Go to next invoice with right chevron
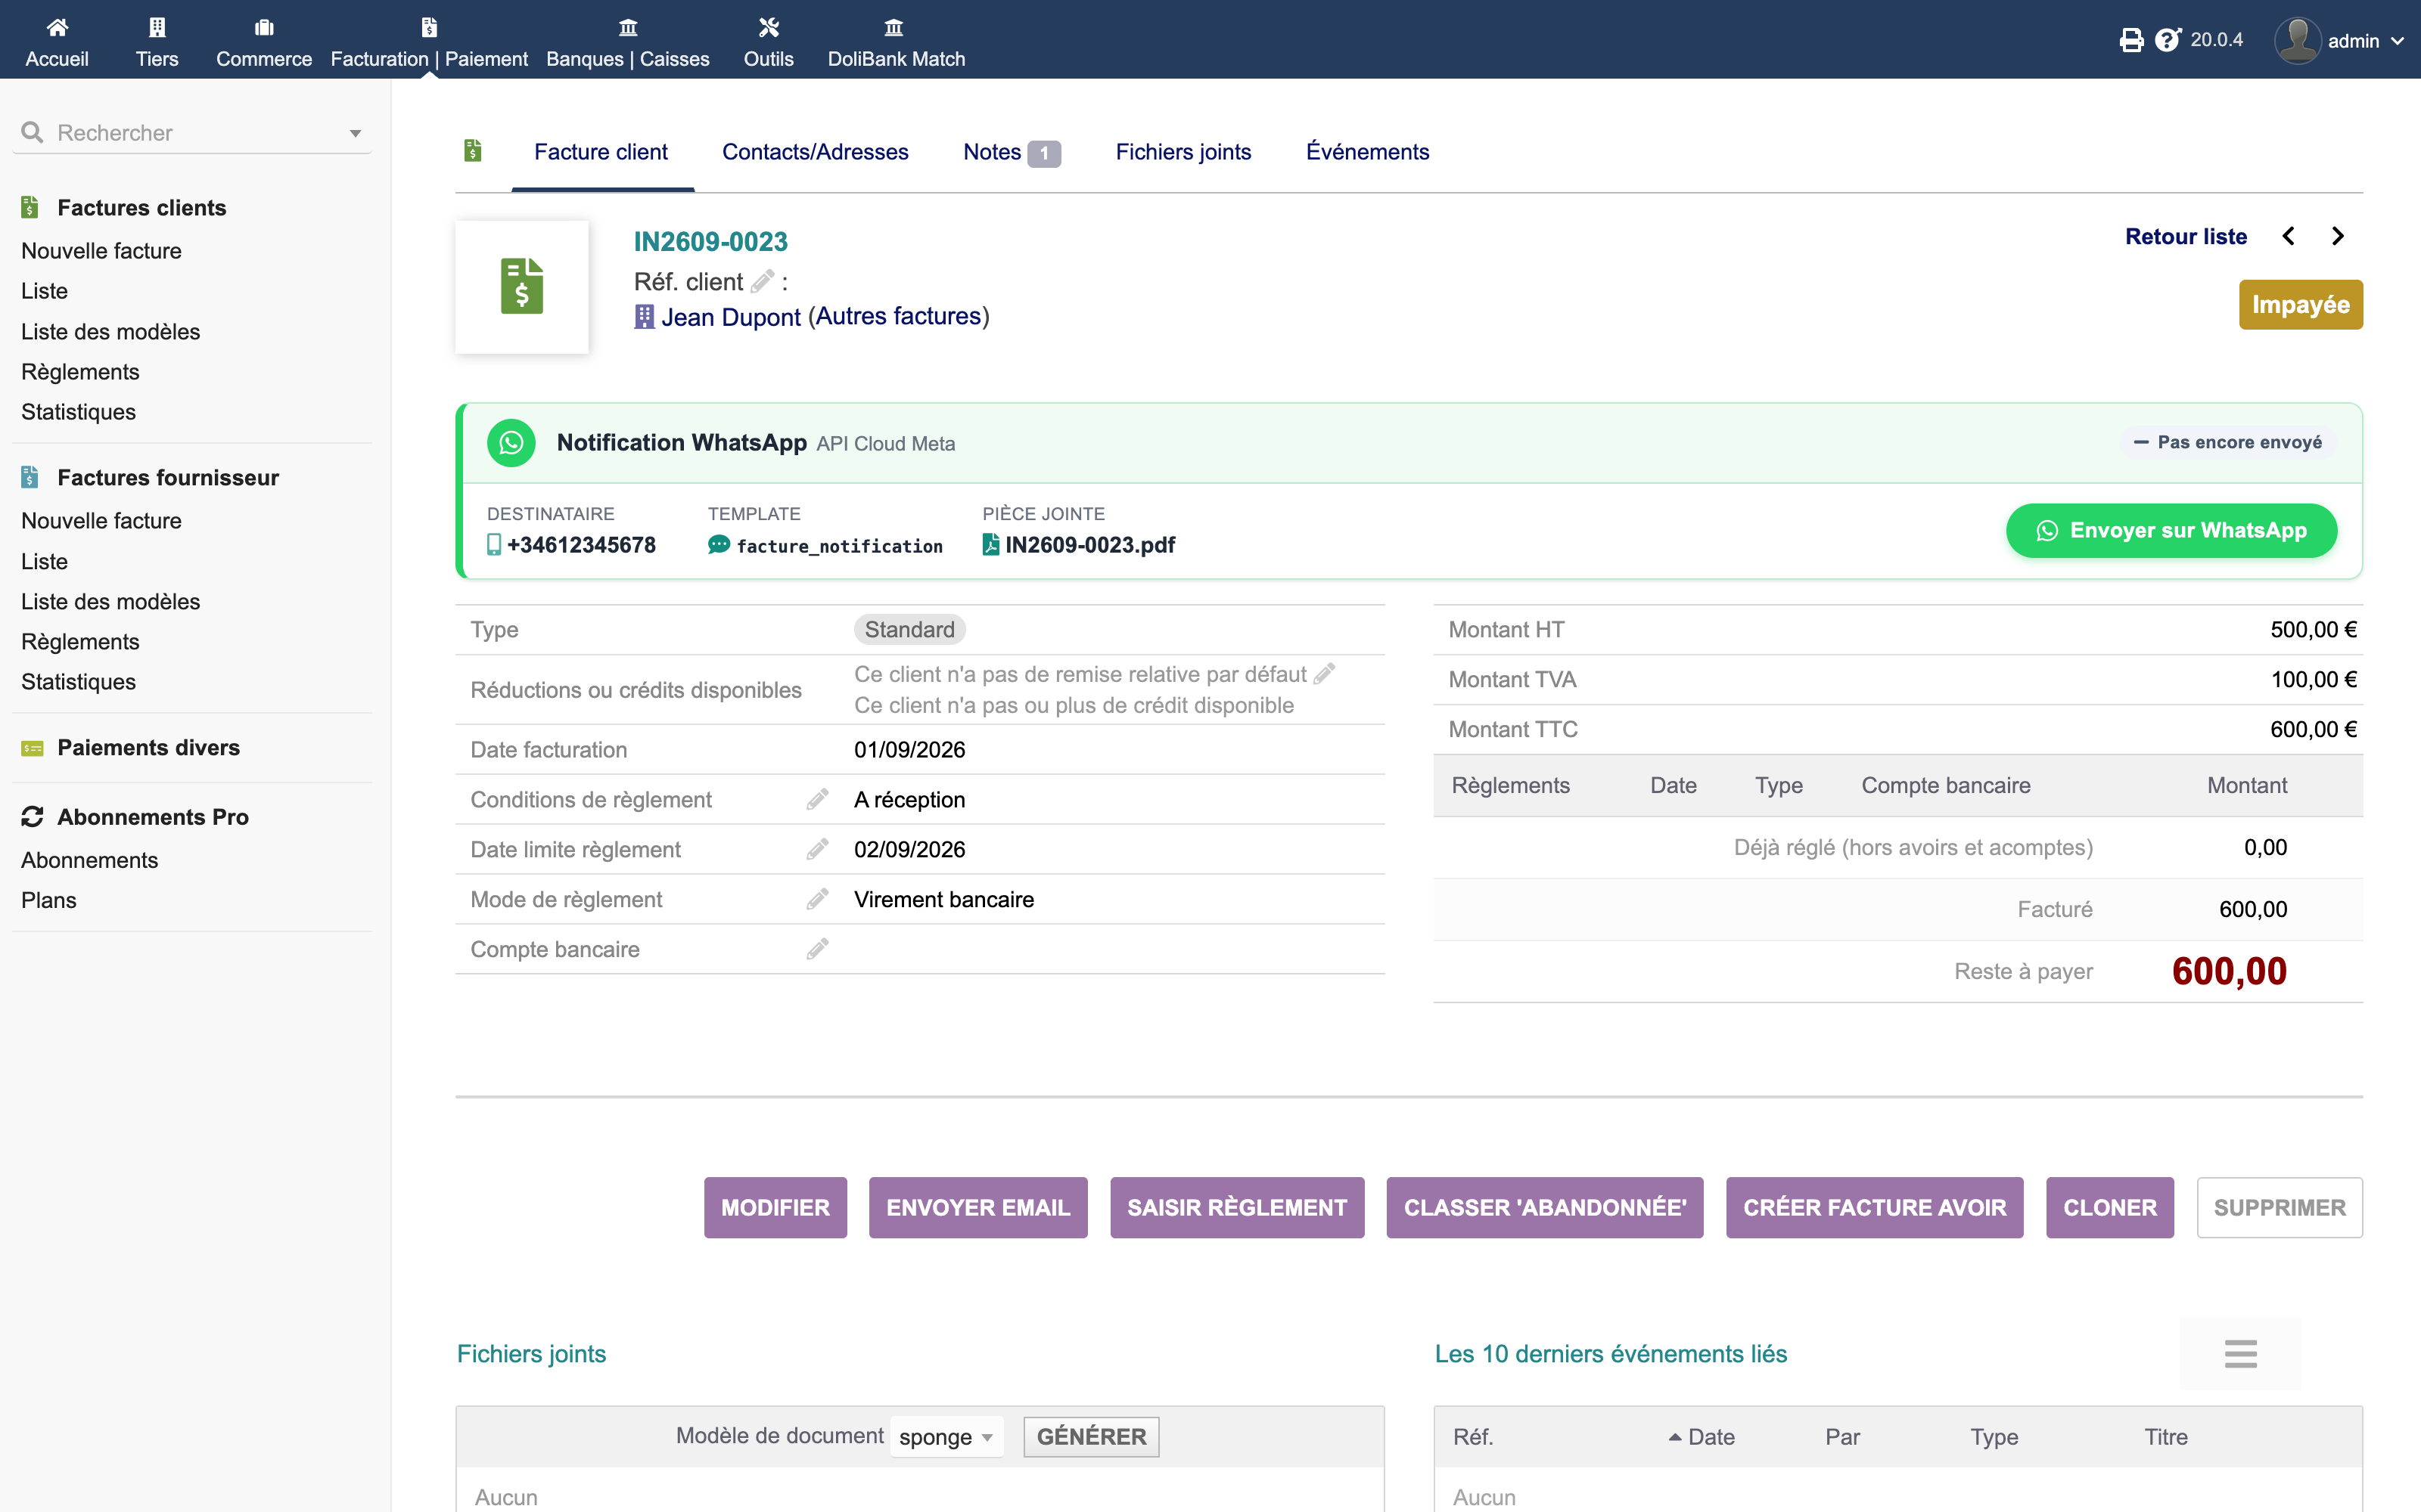This screenshot has width=2421, height=1512. (x=2337, y=236)
